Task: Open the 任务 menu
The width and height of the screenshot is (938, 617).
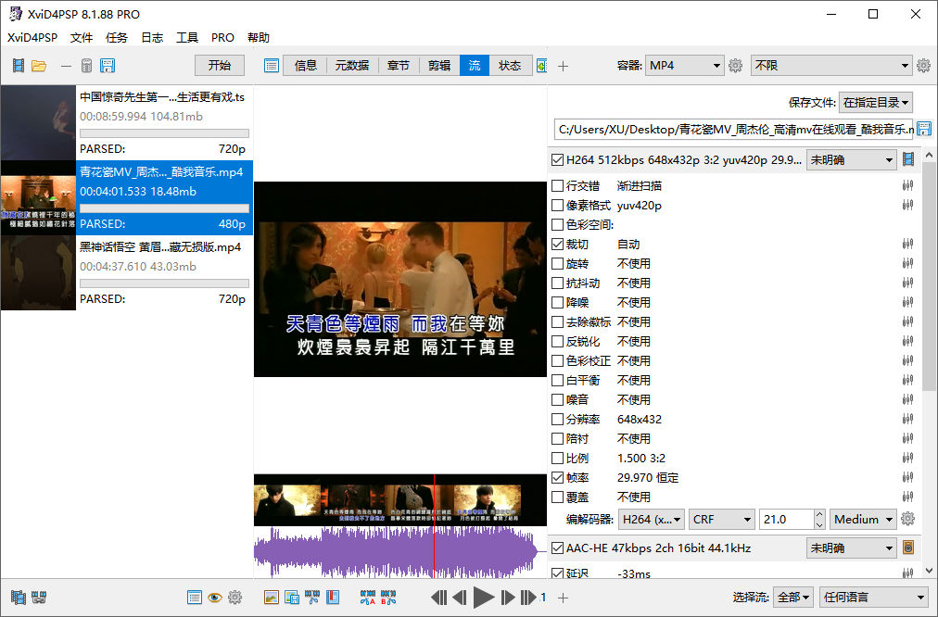Action: click(117, 37)
